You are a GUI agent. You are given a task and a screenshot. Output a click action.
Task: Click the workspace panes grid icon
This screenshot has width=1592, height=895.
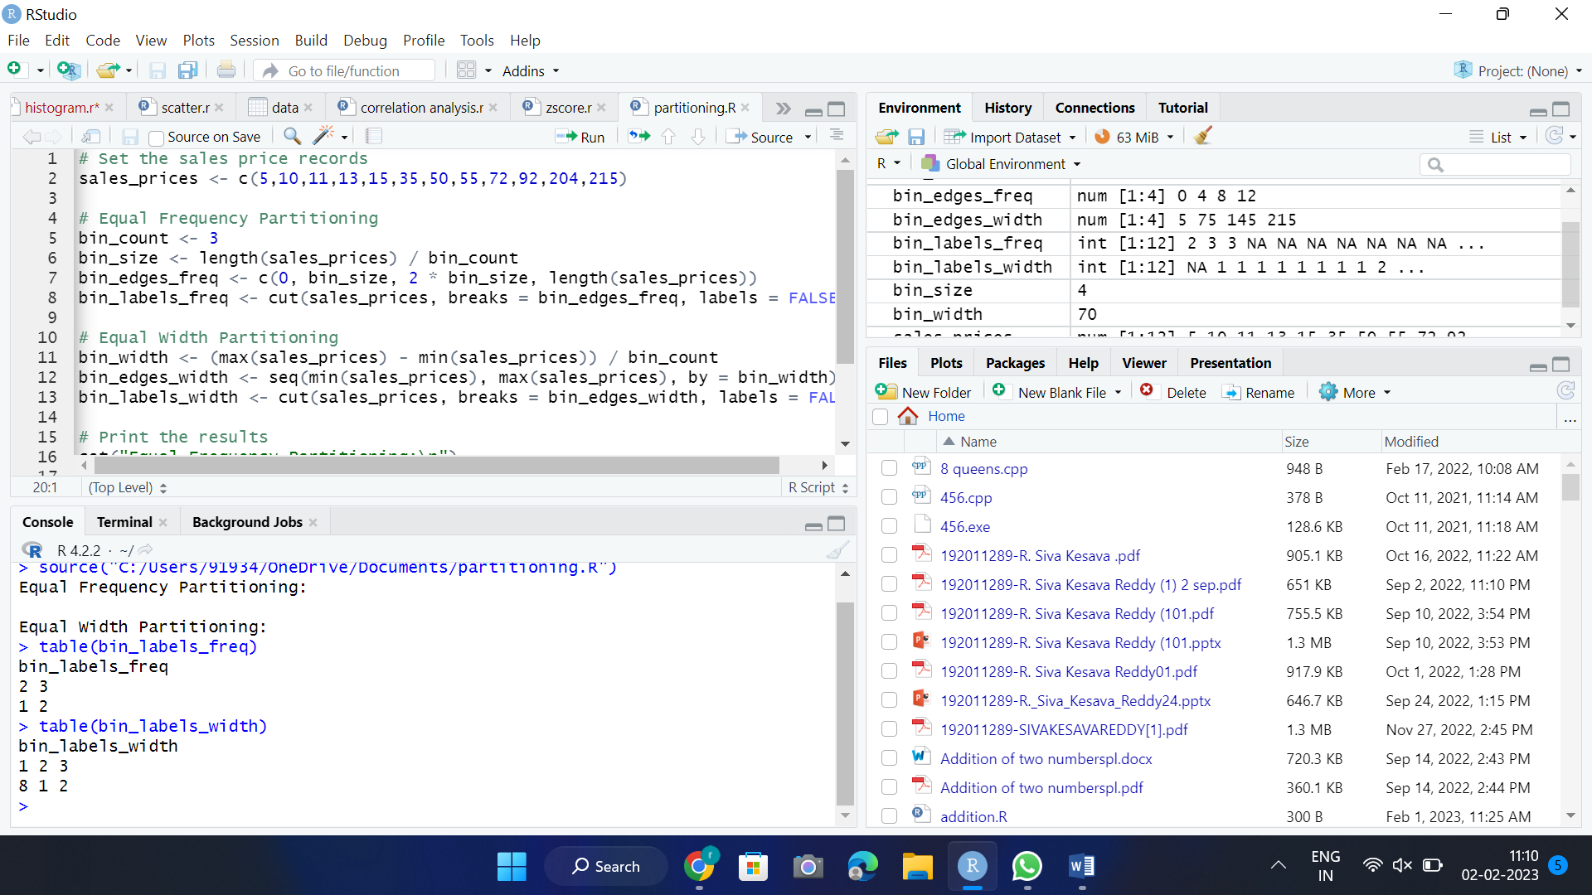tap(467, 70)
